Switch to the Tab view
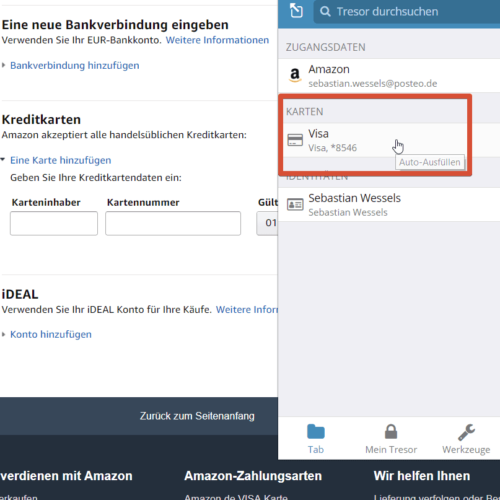Screen dimensions: 500x500 (x=316, y=439)
